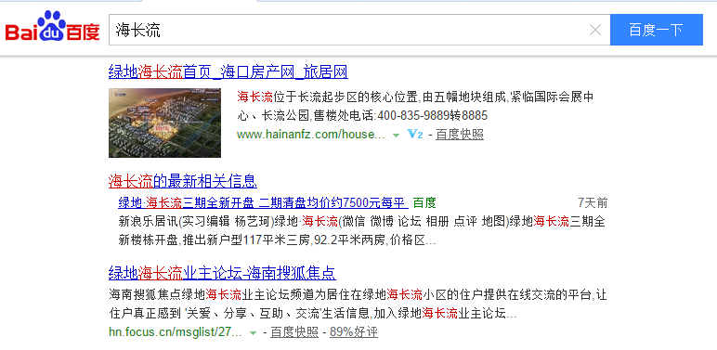
Task: Click the www.hainanfz.com/house green URL
Action: pos(311,135)
